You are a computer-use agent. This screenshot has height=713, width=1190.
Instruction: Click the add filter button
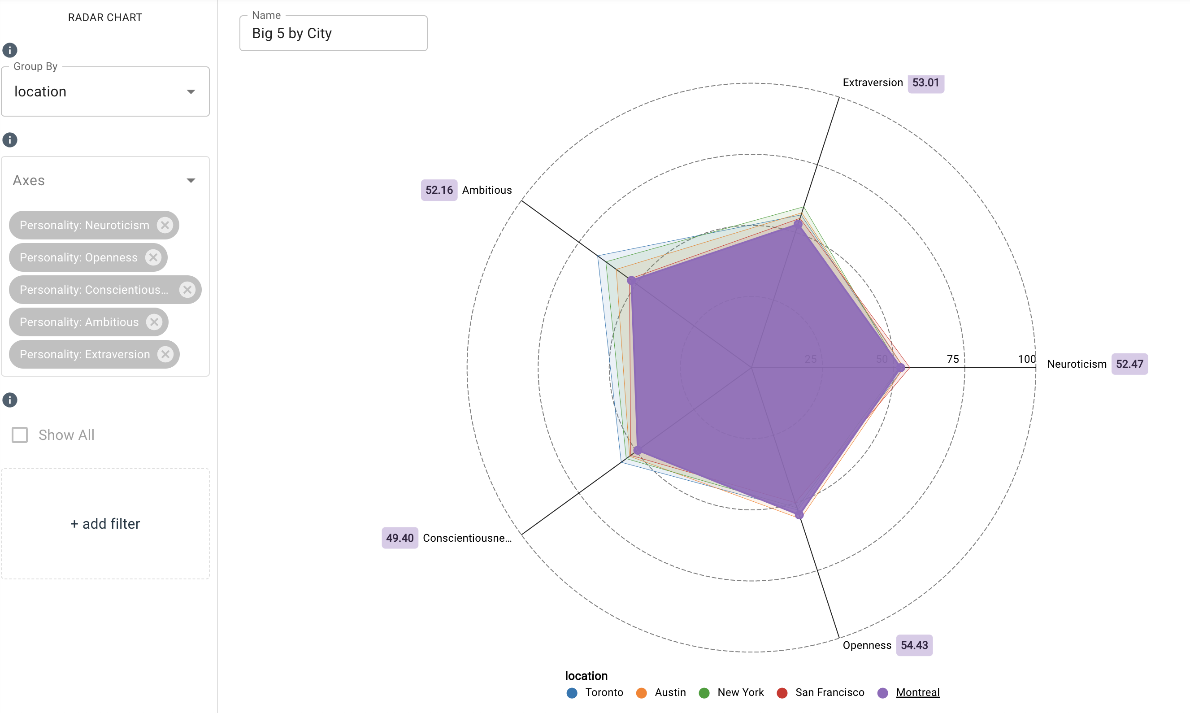105,524
